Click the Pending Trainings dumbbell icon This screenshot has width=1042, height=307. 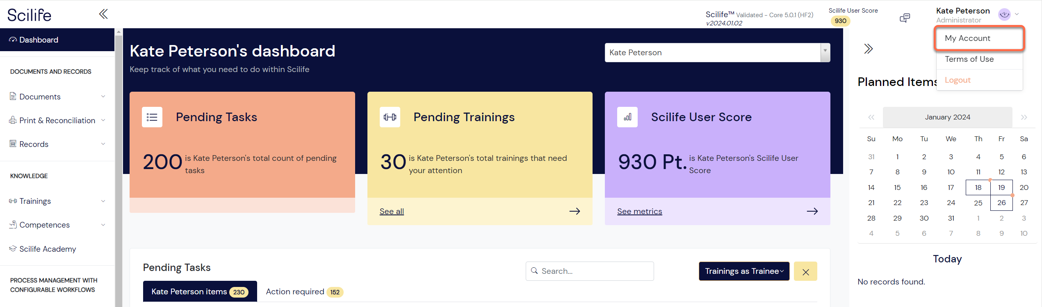[x=390, y=117]
